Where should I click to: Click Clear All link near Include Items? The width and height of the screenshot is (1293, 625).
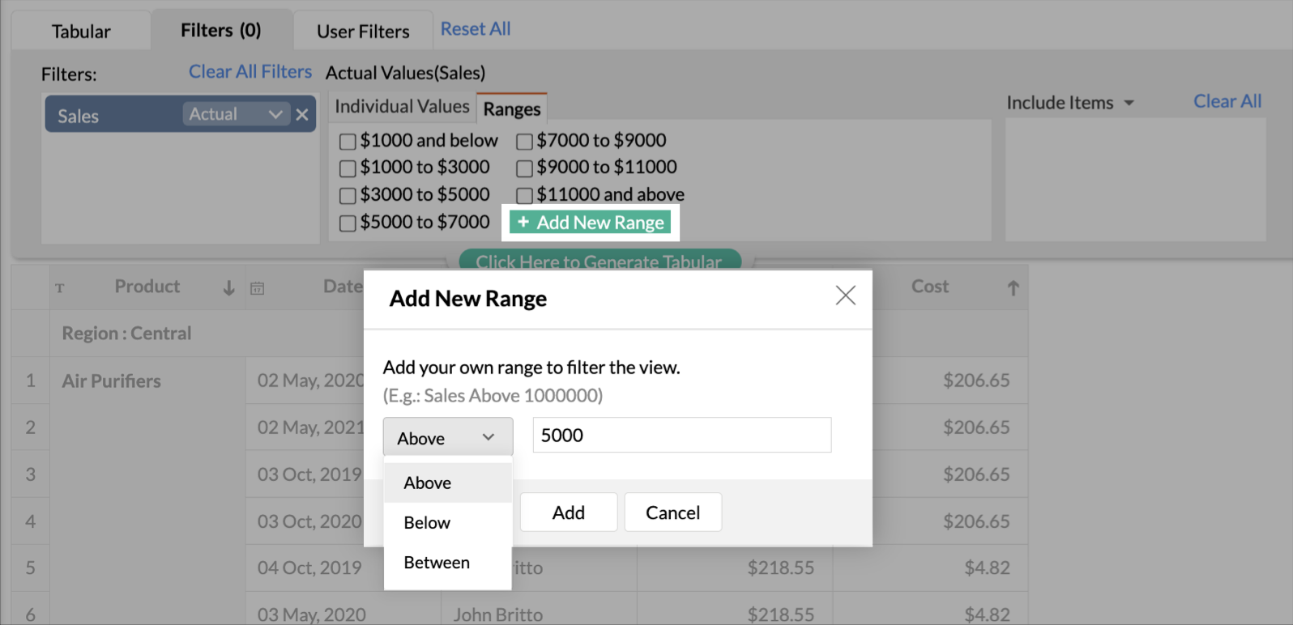click(x=1227, y=101)
